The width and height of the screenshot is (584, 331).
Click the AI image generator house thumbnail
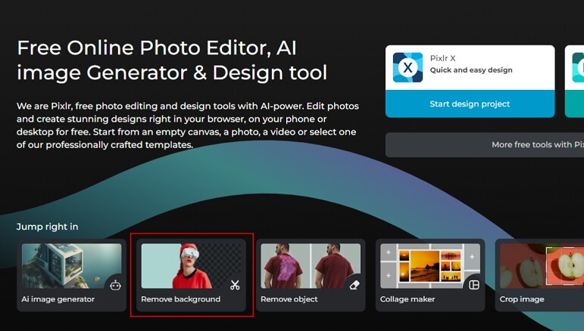coord(71,266)
